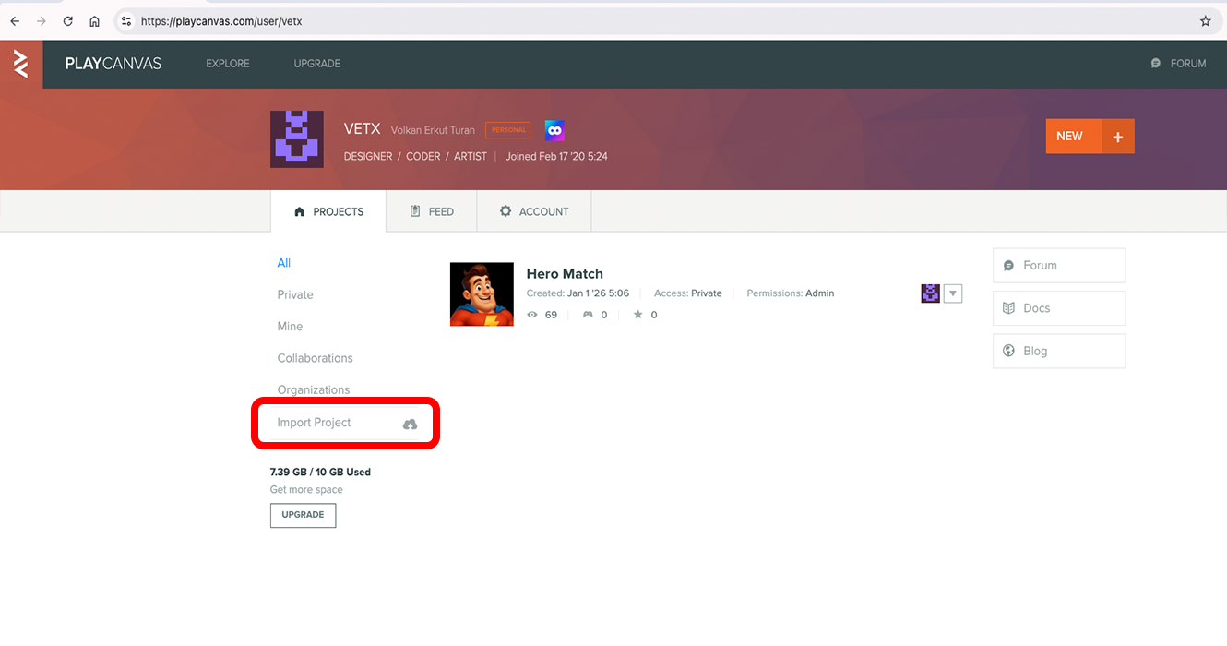The height and width of the screenshot is (646, 1227).
Task: Expand the Hero Match project dropdown arrow
Action: (x=953, y=293)
